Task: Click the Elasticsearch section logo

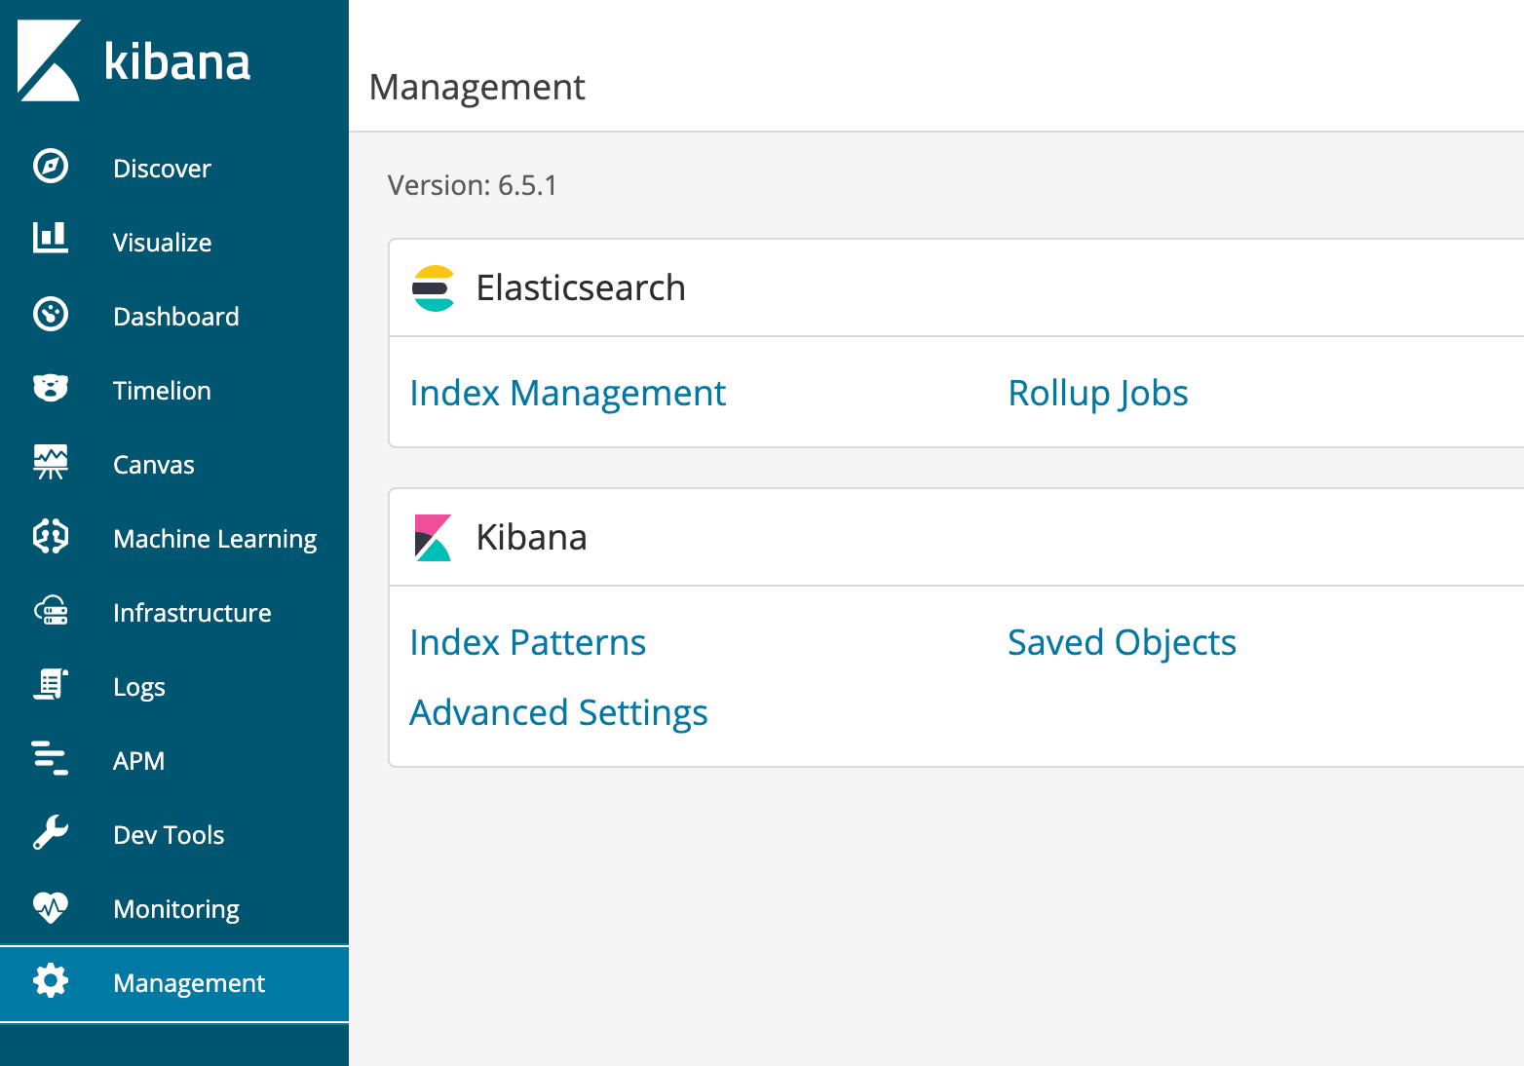Action: [x=434, y=288]
